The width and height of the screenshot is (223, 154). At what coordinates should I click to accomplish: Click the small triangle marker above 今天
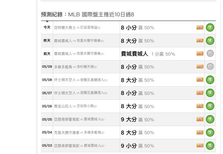(x=47, y=22)
